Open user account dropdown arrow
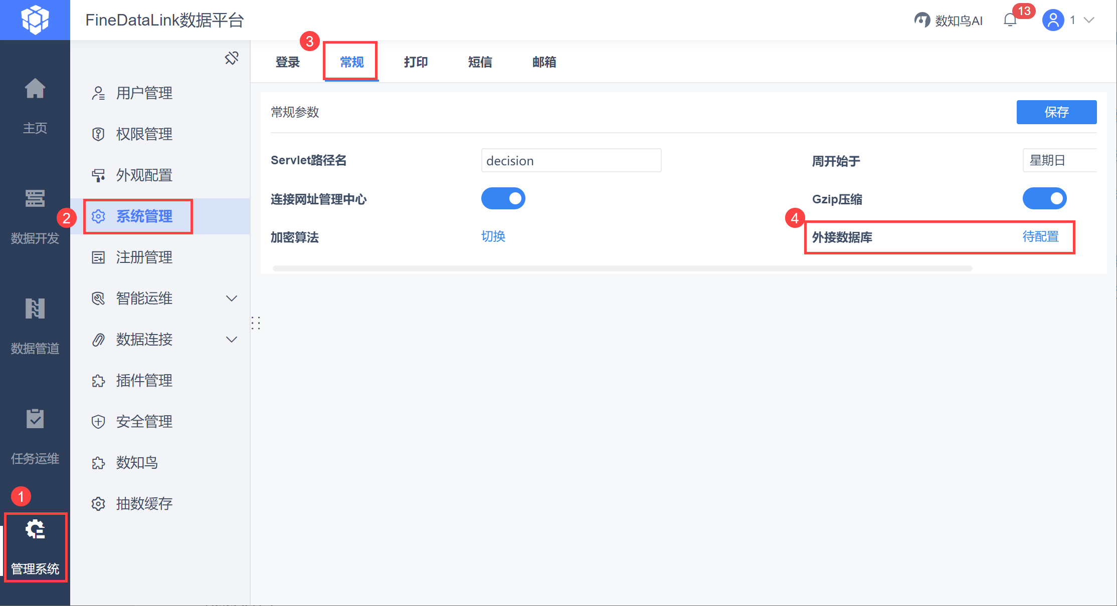The height and width of the screenshot is (606, 1117). 1089,20
